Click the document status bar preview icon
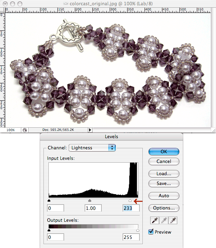The height and width of the screenshot is (248, 216). (25, 130)
